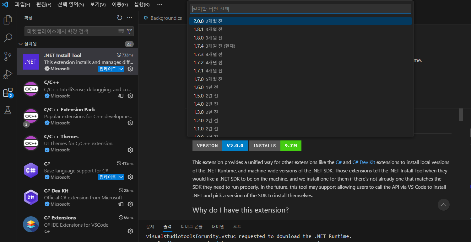Open settings gear for .NET Install Tool
The width and height of the screenshot is (471, 242).
click(131, 69)
